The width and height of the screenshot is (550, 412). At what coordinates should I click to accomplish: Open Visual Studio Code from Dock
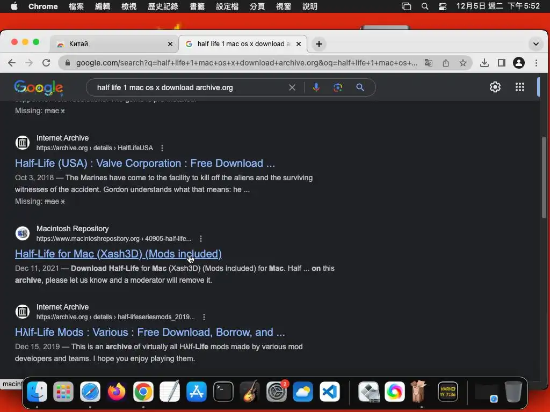click(330, 391)
